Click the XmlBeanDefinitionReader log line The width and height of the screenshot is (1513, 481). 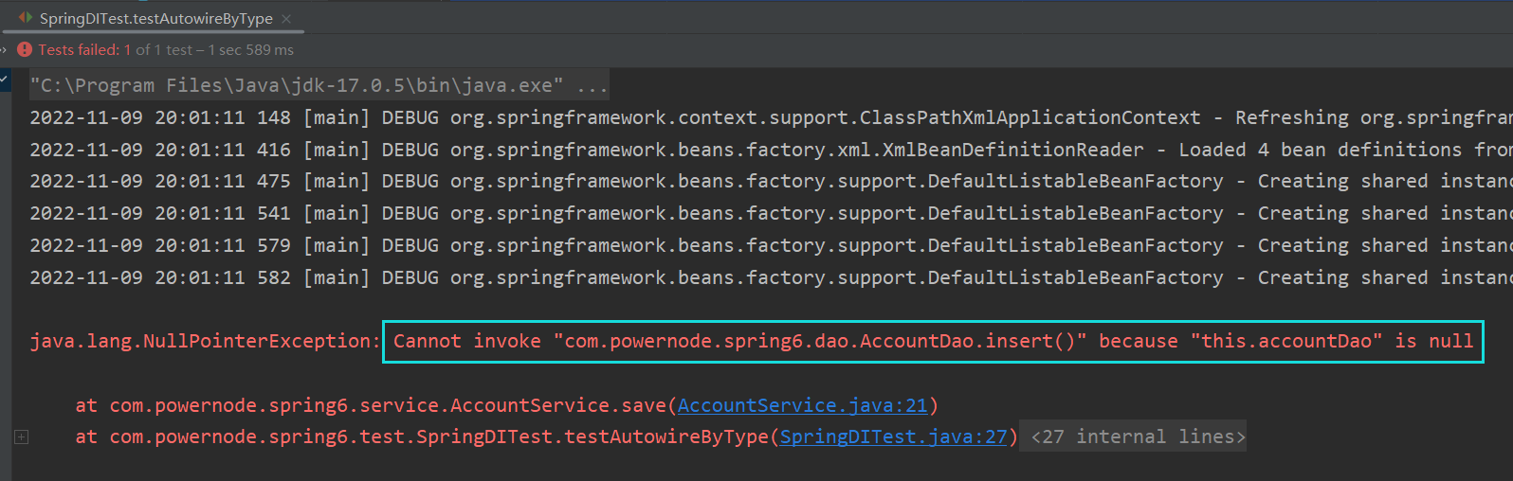771,150
